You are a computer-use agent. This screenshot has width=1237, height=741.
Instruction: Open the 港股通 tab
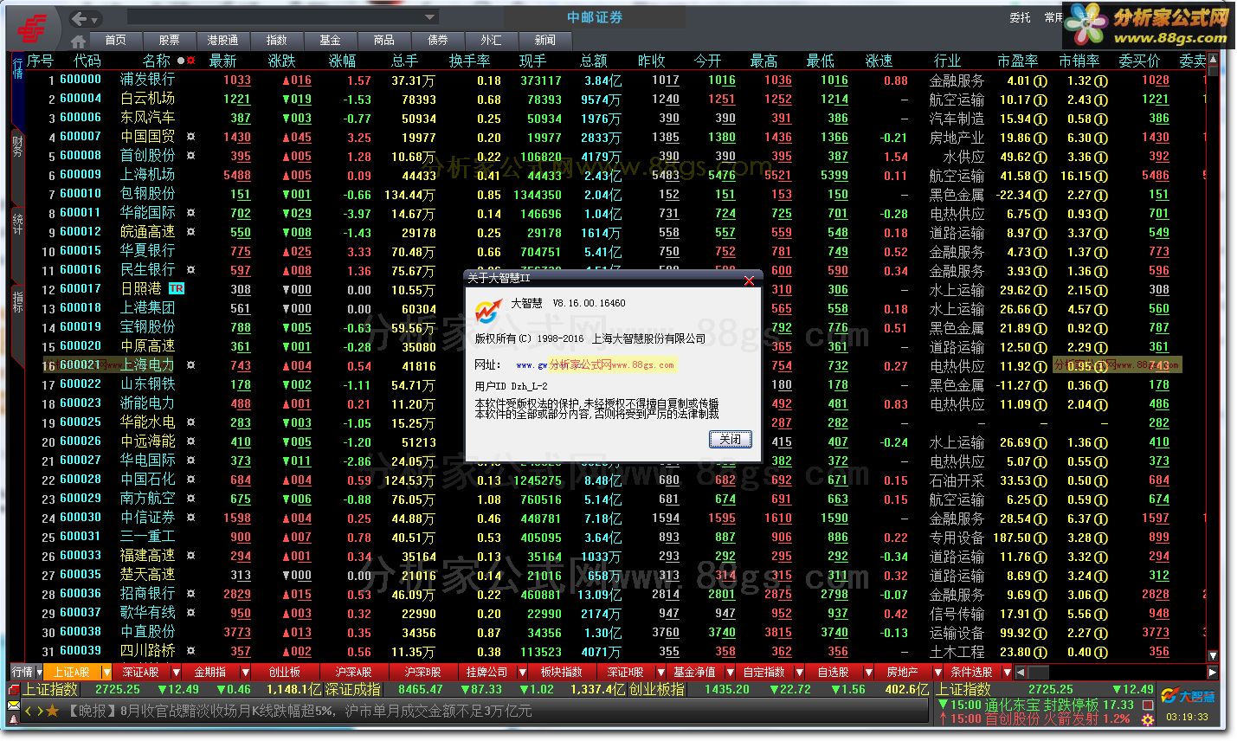coord(222,41)
